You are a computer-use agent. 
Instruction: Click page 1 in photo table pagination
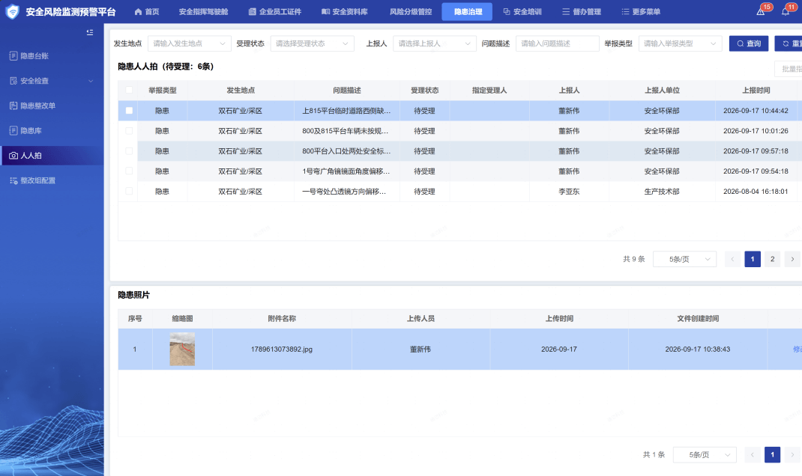[772, 454]
